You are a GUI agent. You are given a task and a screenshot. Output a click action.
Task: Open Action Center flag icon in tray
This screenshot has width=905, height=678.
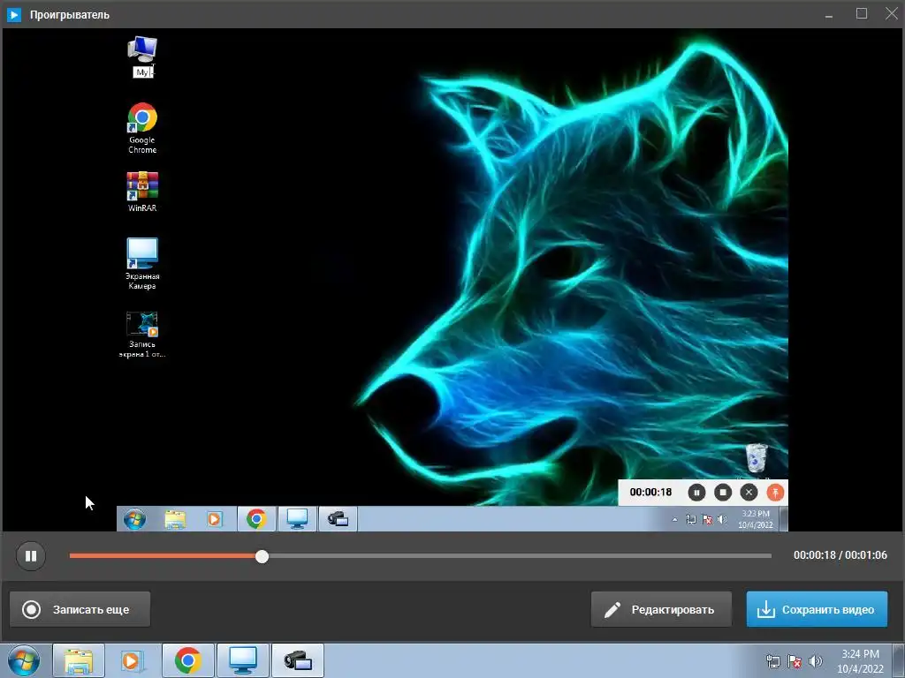pos(795,662)
